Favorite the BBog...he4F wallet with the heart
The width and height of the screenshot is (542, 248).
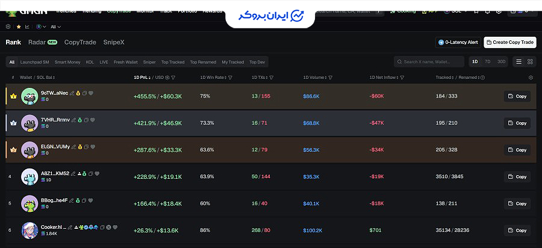[x=90, y=200]
